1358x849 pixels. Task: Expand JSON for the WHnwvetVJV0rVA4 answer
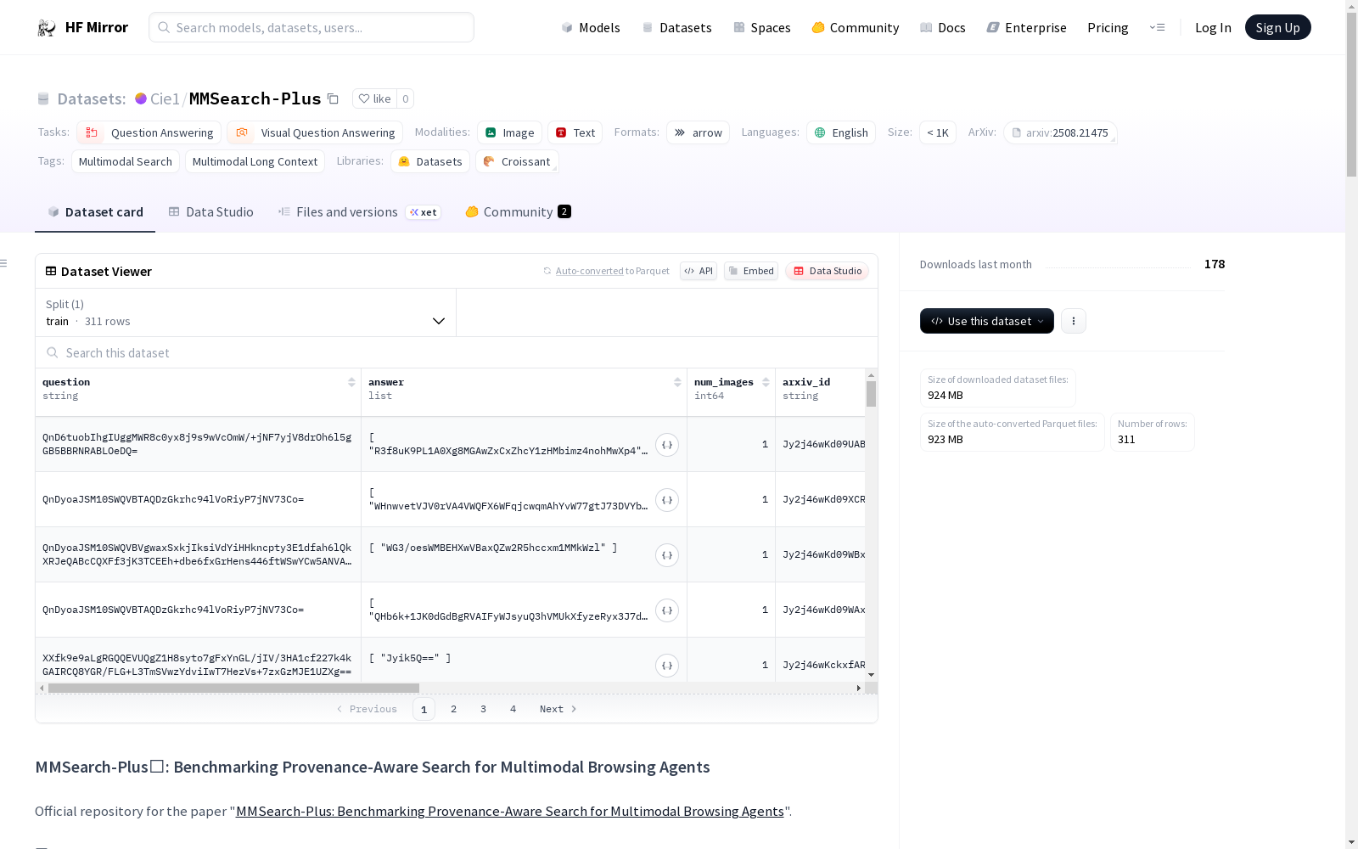[667, 500]
